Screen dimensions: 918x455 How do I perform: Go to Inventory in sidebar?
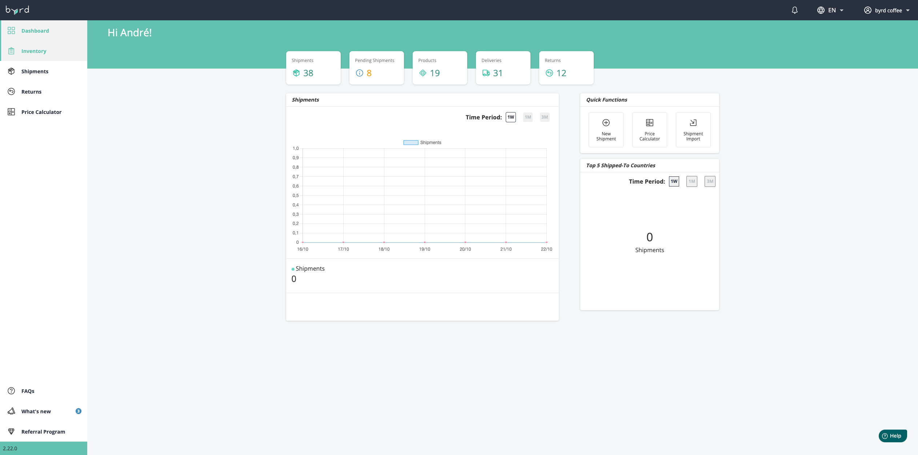34,51
